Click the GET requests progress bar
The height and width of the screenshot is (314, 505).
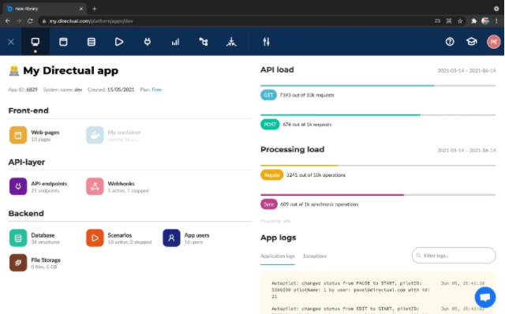pyautogui.click(x=378, y=86)
